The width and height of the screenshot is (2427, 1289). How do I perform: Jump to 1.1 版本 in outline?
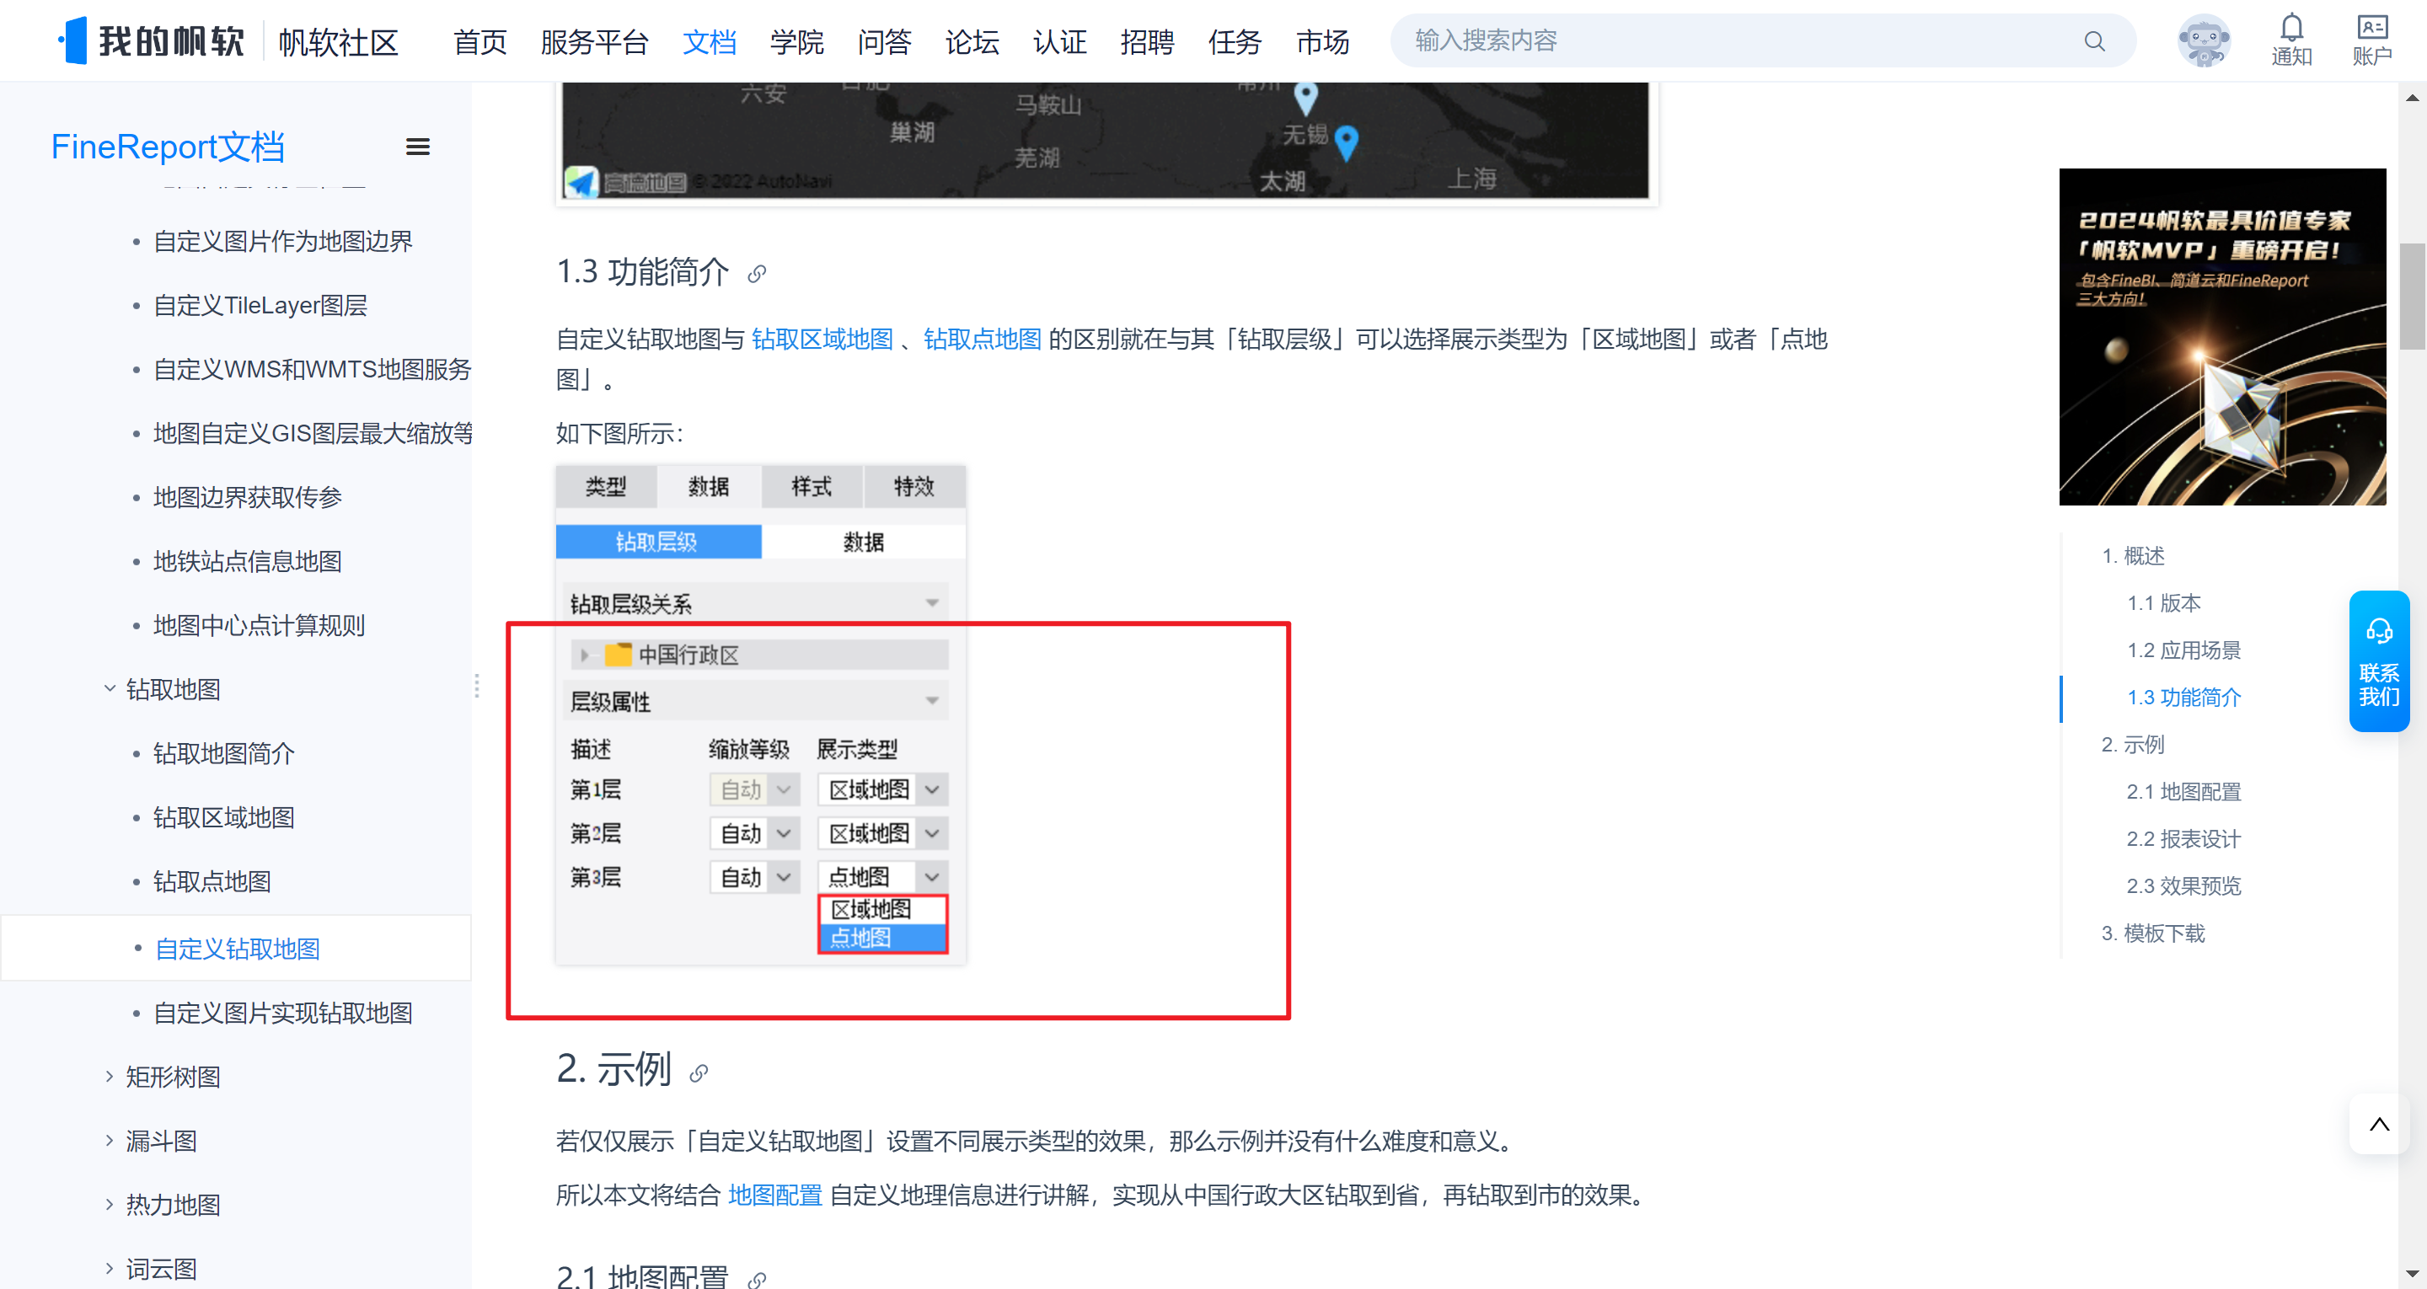tap(2164, 603)
